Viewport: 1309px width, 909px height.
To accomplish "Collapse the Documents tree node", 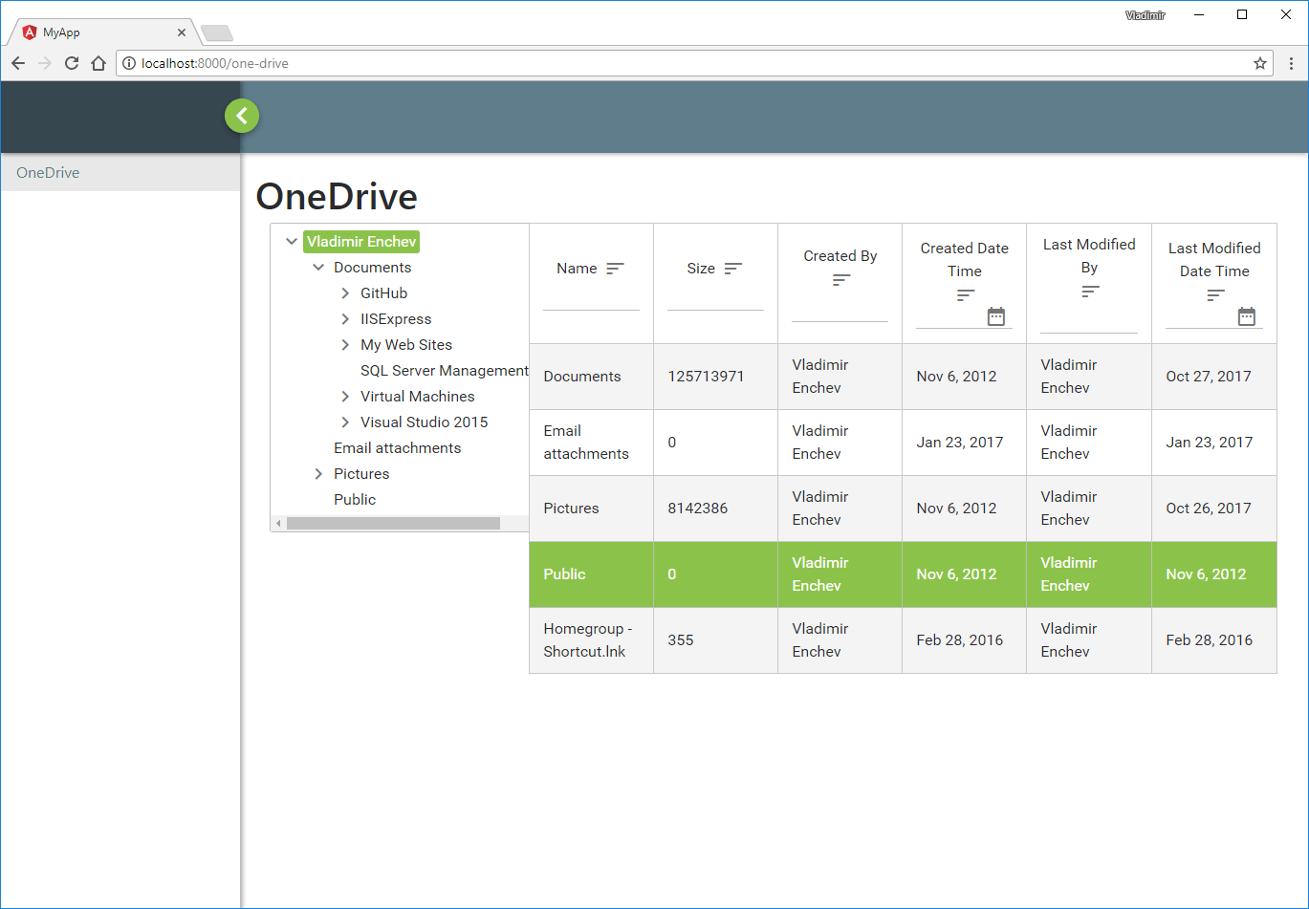I will coord(318,268).
